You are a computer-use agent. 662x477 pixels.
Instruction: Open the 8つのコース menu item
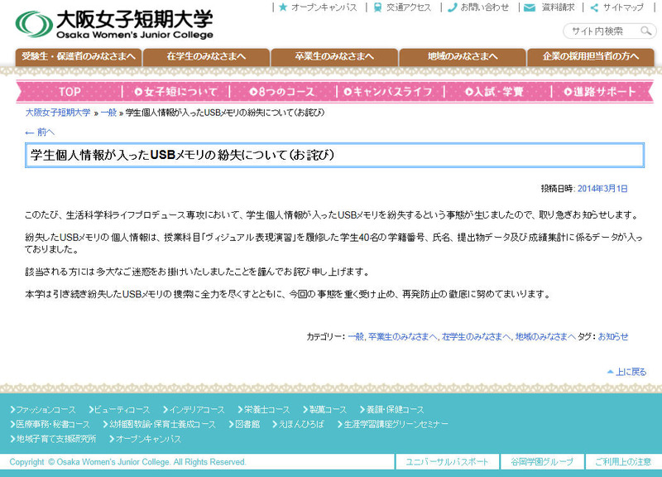click(281, 92)
